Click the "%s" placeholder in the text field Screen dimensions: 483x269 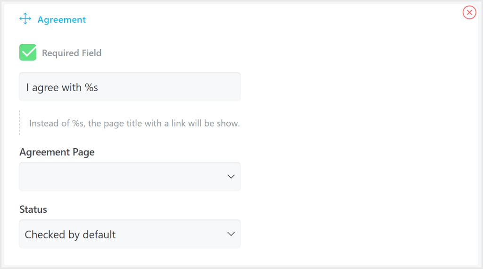point(92,88)
